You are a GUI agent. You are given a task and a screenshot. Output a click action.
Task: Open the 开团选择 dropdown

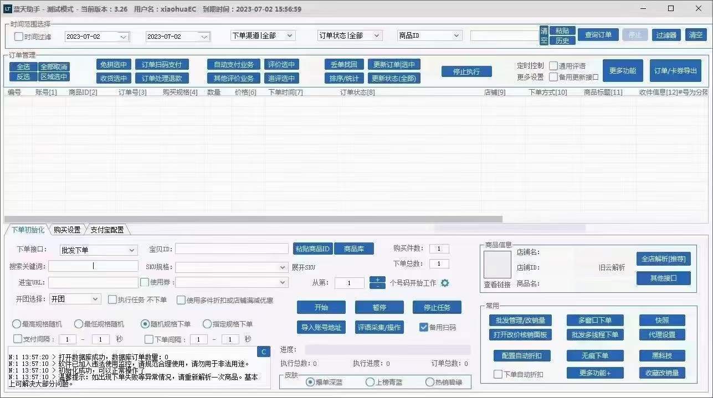pos(75,299)
